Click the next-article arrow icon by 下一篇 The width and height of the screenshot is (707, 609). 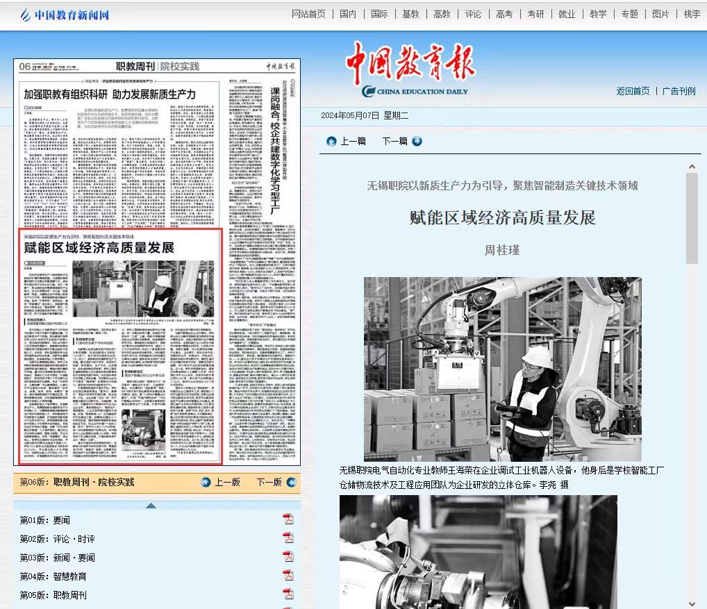pyautogui.click(x=417, y=141)
